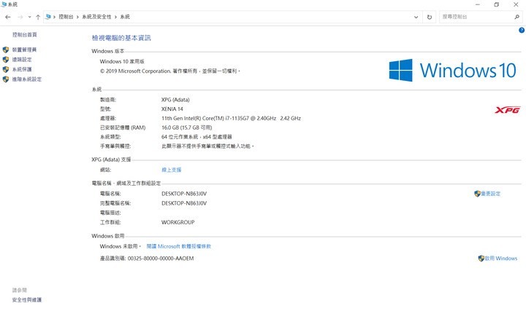
Task: Select the product ID 00325-80000-00000-AAOEM
Action: [161, 258]
